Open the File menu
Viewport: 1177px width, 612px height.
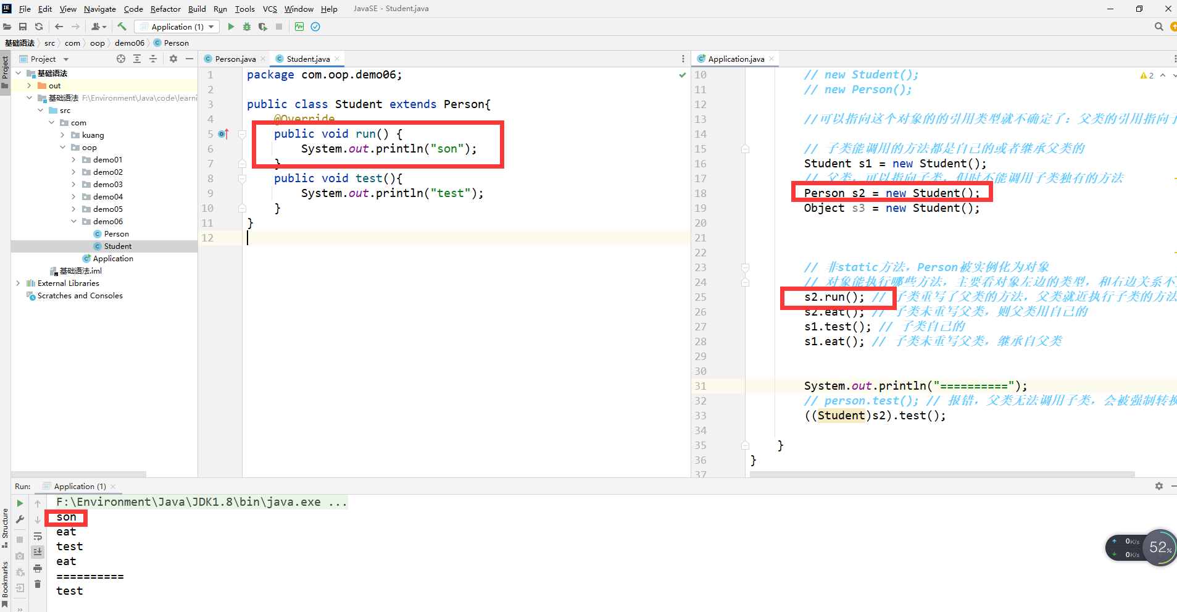pyautogui.click(x=25, y=9)
